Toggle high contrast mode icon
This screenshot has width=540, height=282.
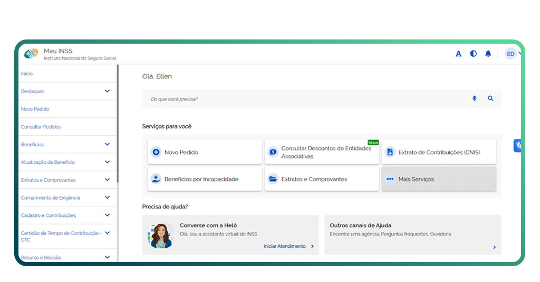[x=473, y=54]
